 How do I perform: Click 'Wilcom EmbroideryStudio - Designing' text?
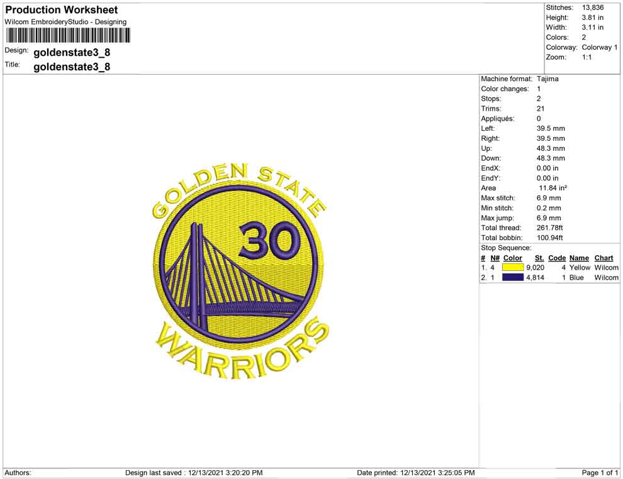[x=65, y=22]
